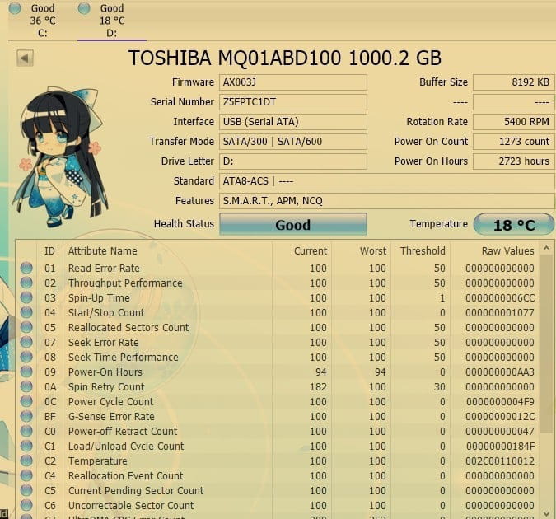
Task: Click status icon for Start/Stop Count
Action: click(x=26, y=312)
